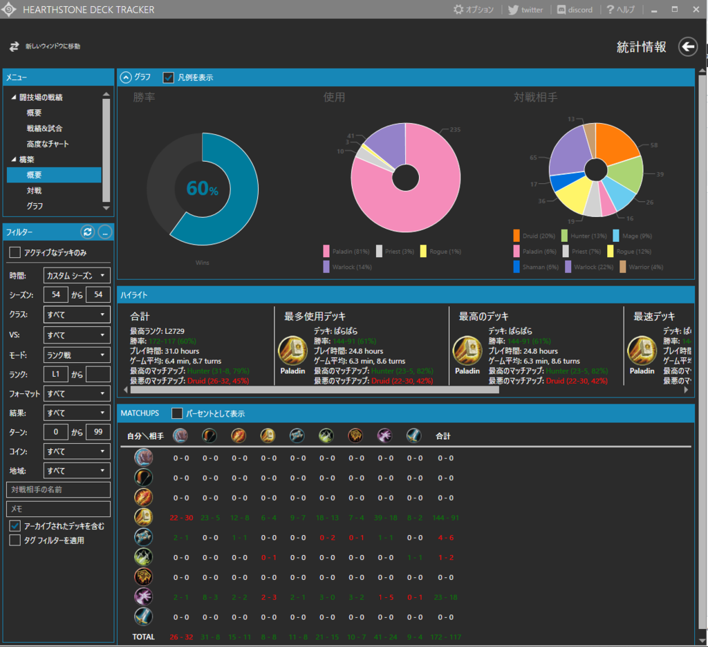This screenshot has width=708, height=647.
Task: Select 対戦 under 構築
Action: tap(34, 191)
